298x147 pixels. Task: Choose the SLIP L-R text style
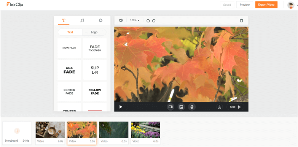pos(95,70)
